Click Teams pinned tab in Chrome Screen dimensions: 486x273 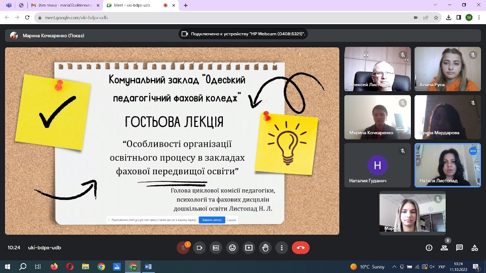pyautogui.click(x=9, y=5)
